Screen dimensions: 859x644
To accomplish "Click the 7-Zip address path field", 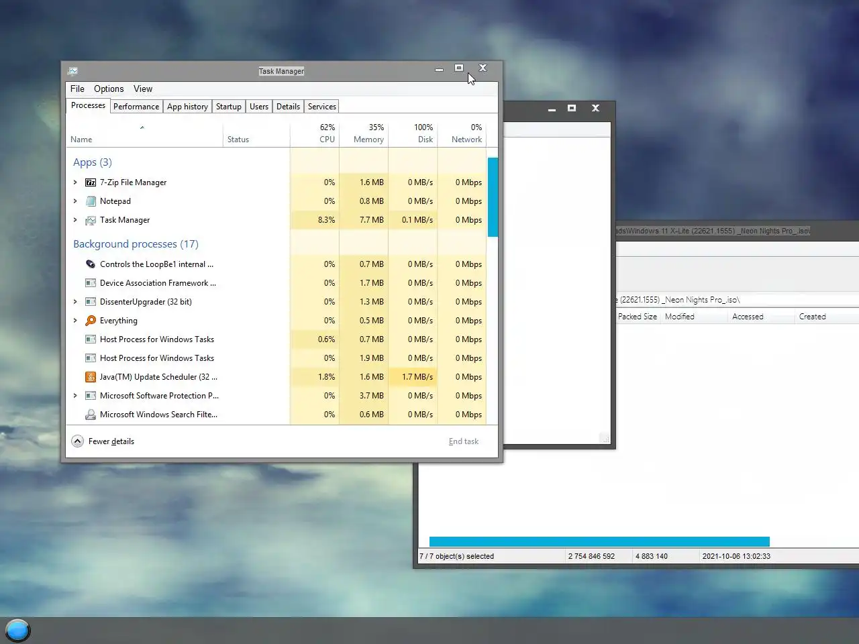I will tap(738, 300).
